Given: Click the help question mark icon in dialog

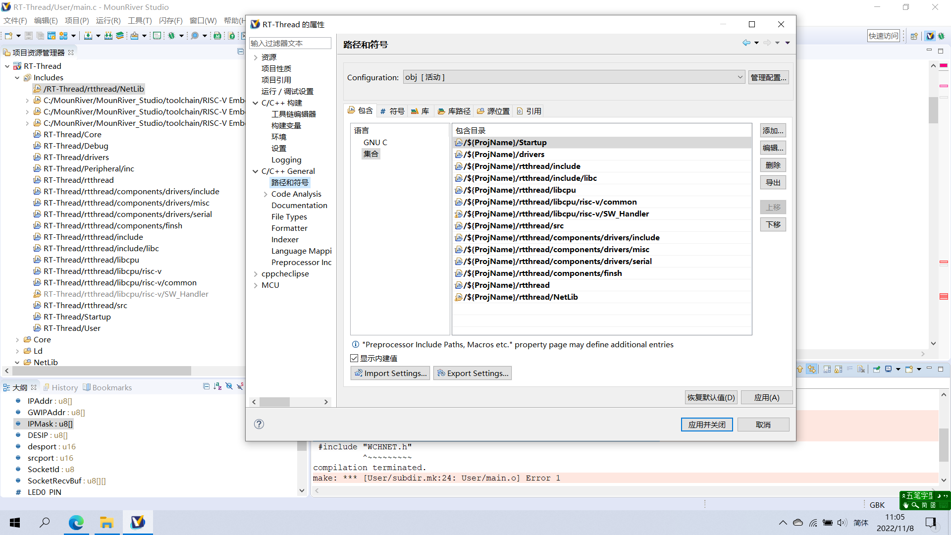Looking at the screenshot, I should pyautogui.click(x=259, y=424).
